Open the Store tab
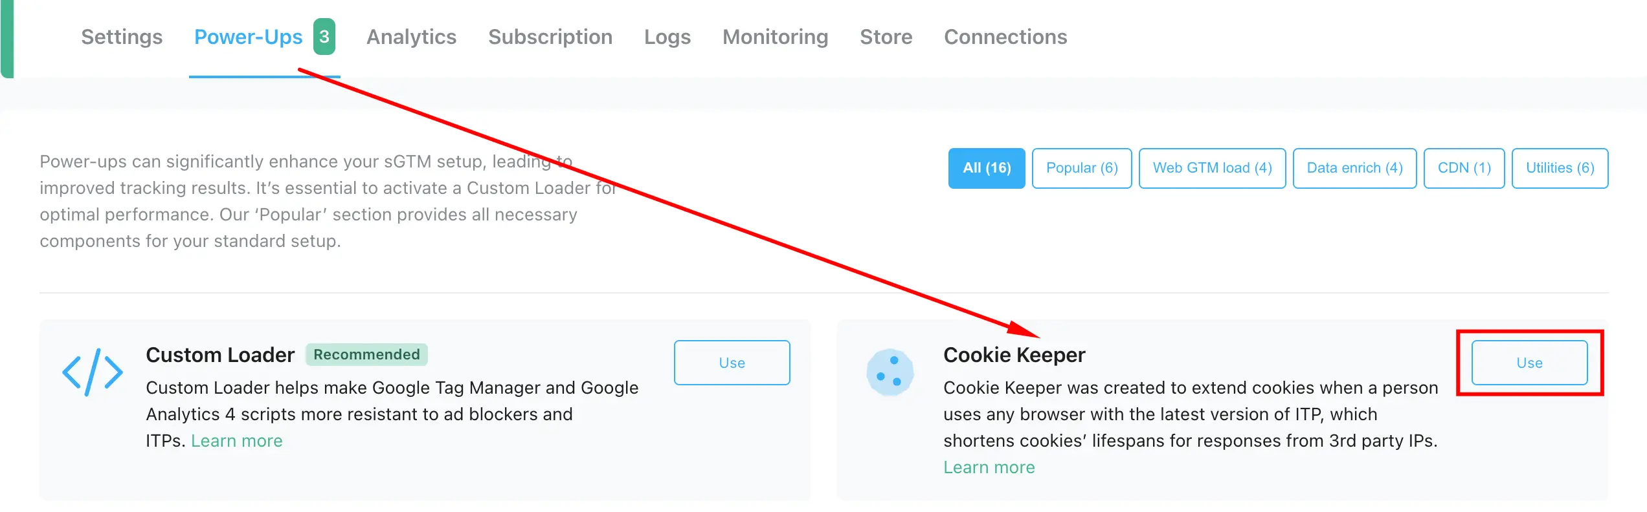 pos(886,37)
